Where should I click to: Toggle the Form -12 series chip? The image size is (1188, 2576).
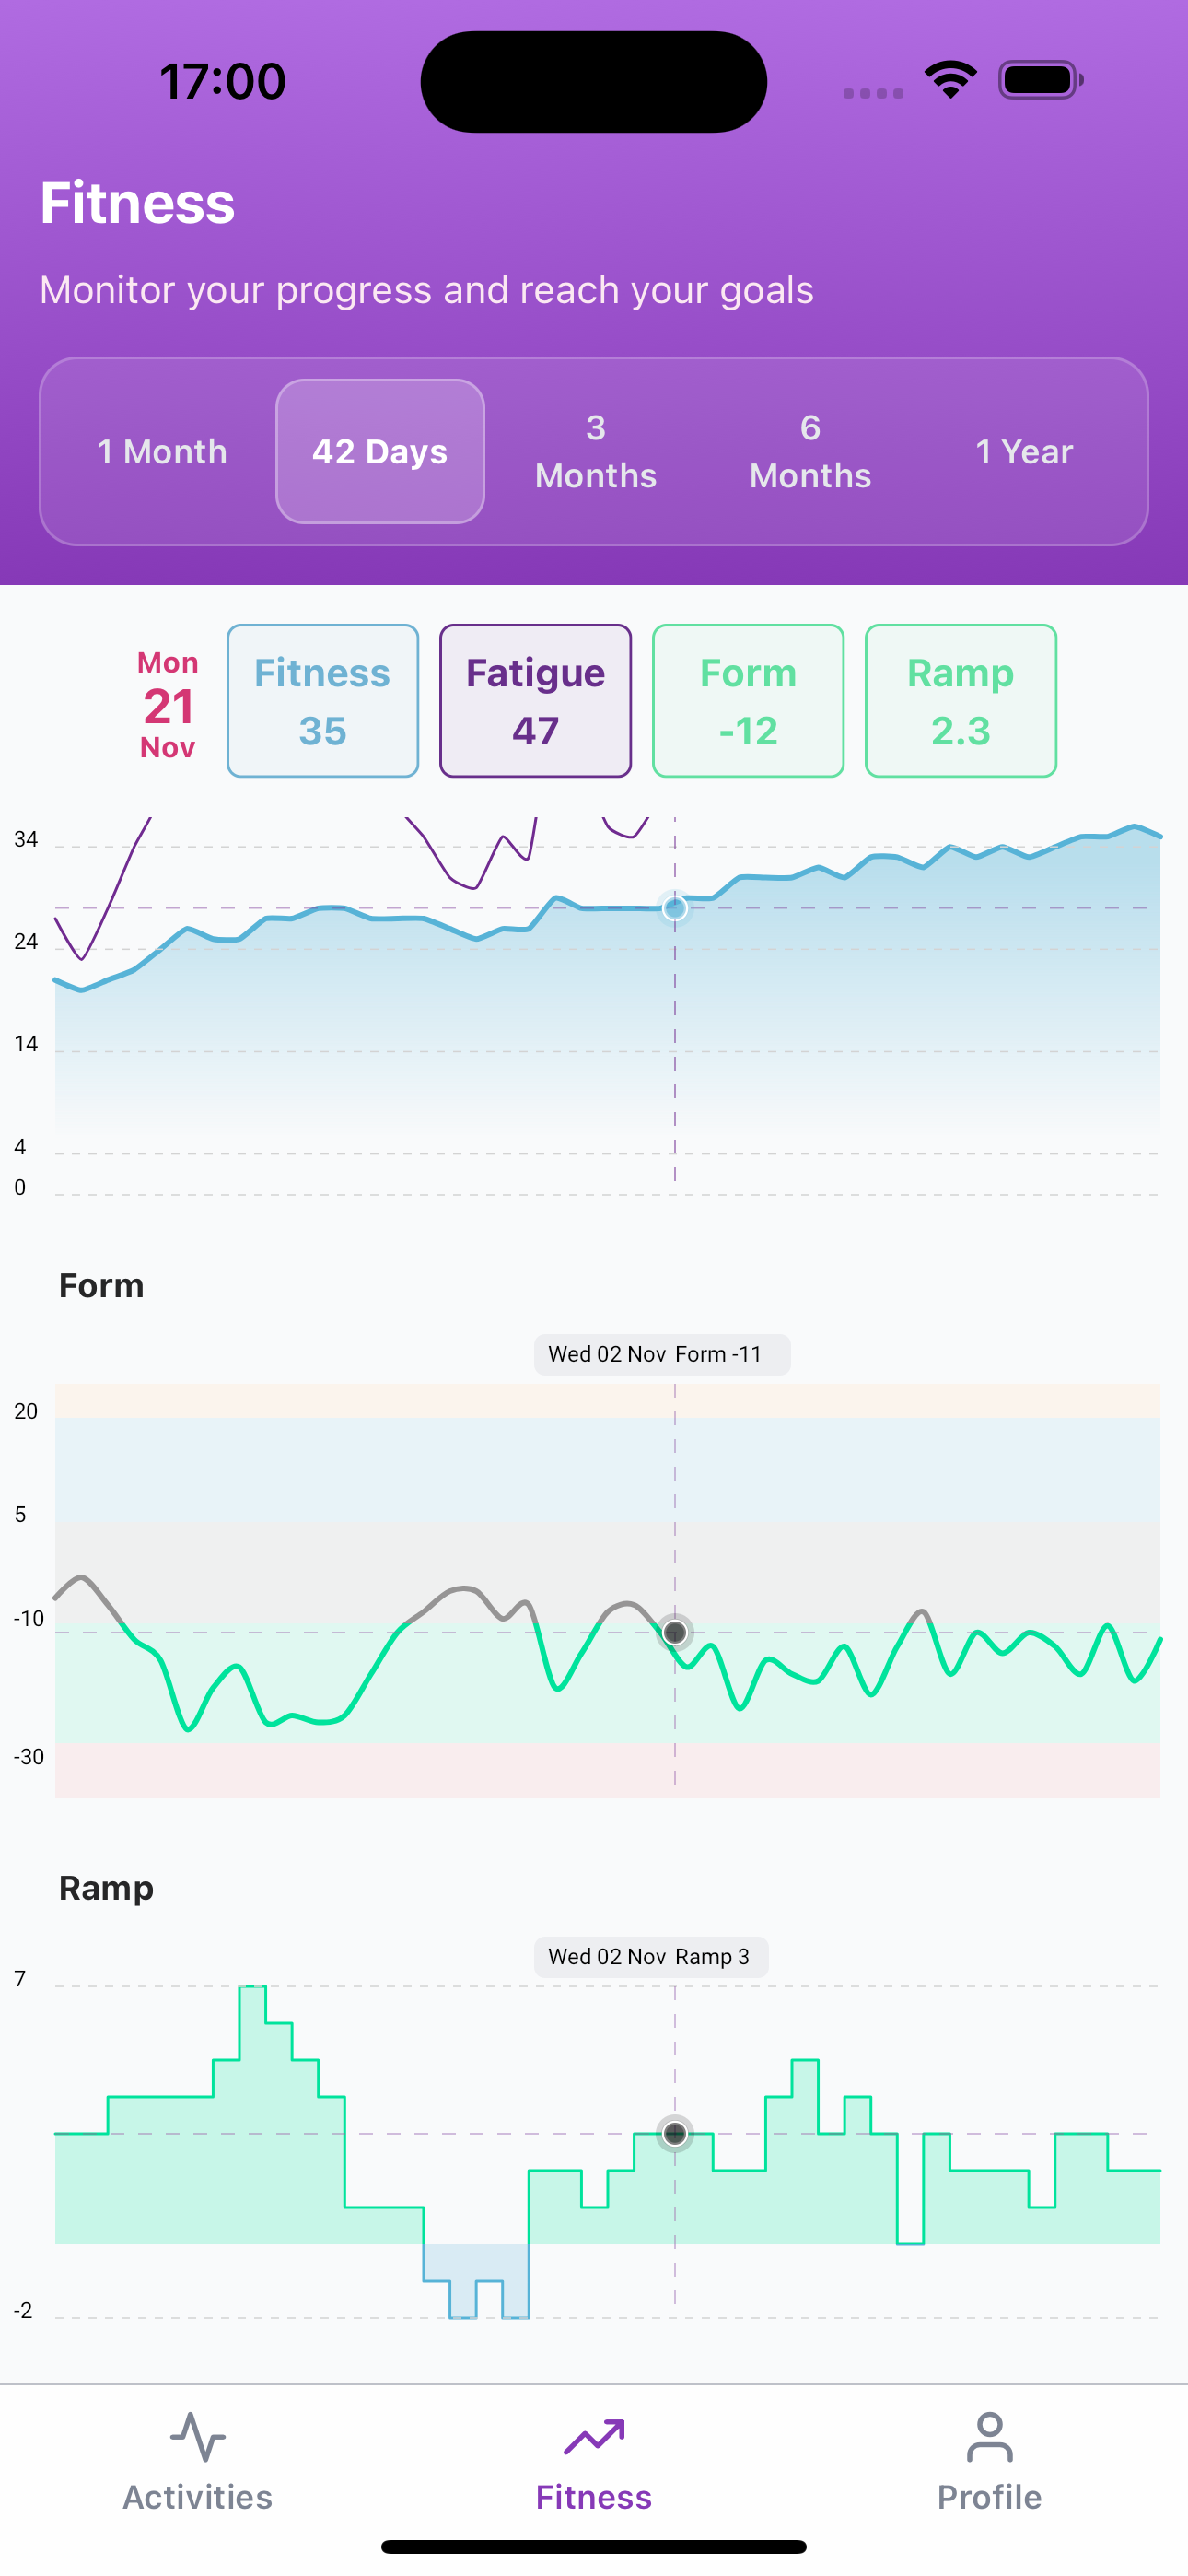click(748, 701)
